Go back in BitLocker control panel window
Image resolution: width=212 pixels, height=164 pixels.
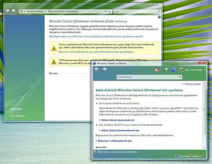tap(8, 11)
